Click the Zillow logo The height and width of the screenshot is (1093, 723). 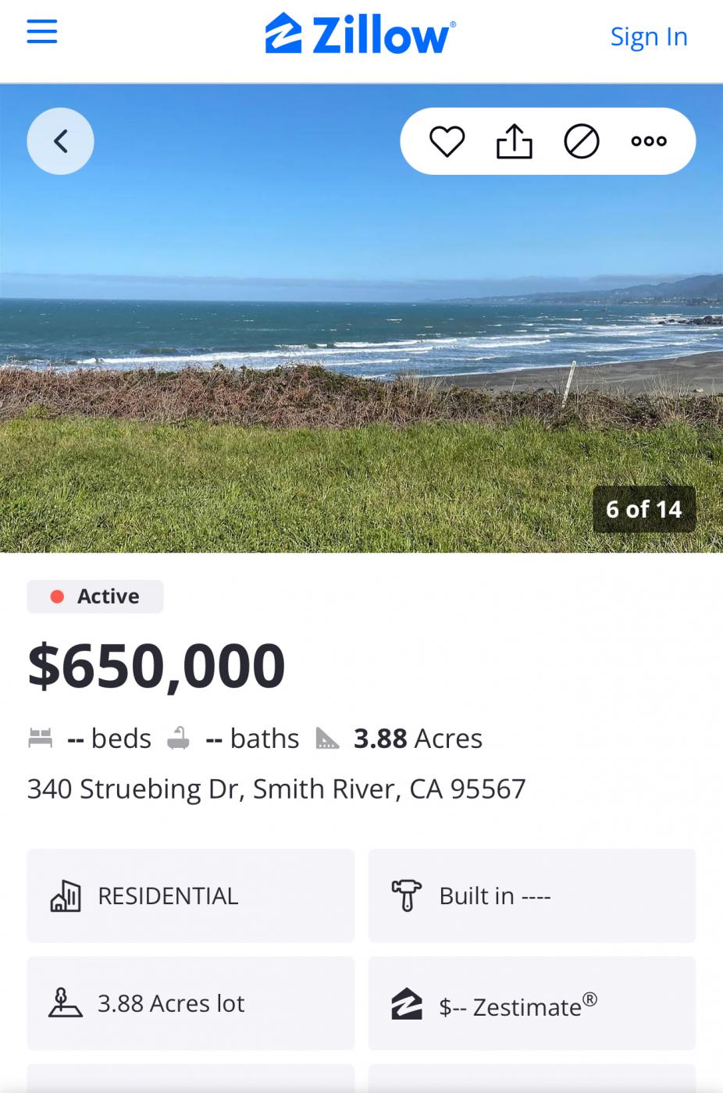(360, 35)
